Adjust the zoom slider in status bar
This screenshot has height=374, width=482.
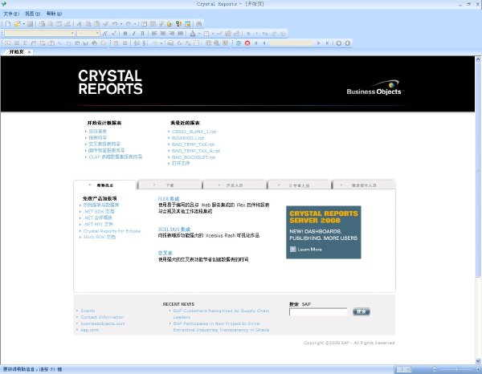456,369
